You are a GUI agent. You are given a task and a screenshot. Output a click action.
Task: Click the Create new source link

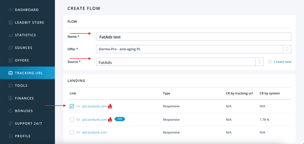(x=282, y=62)
